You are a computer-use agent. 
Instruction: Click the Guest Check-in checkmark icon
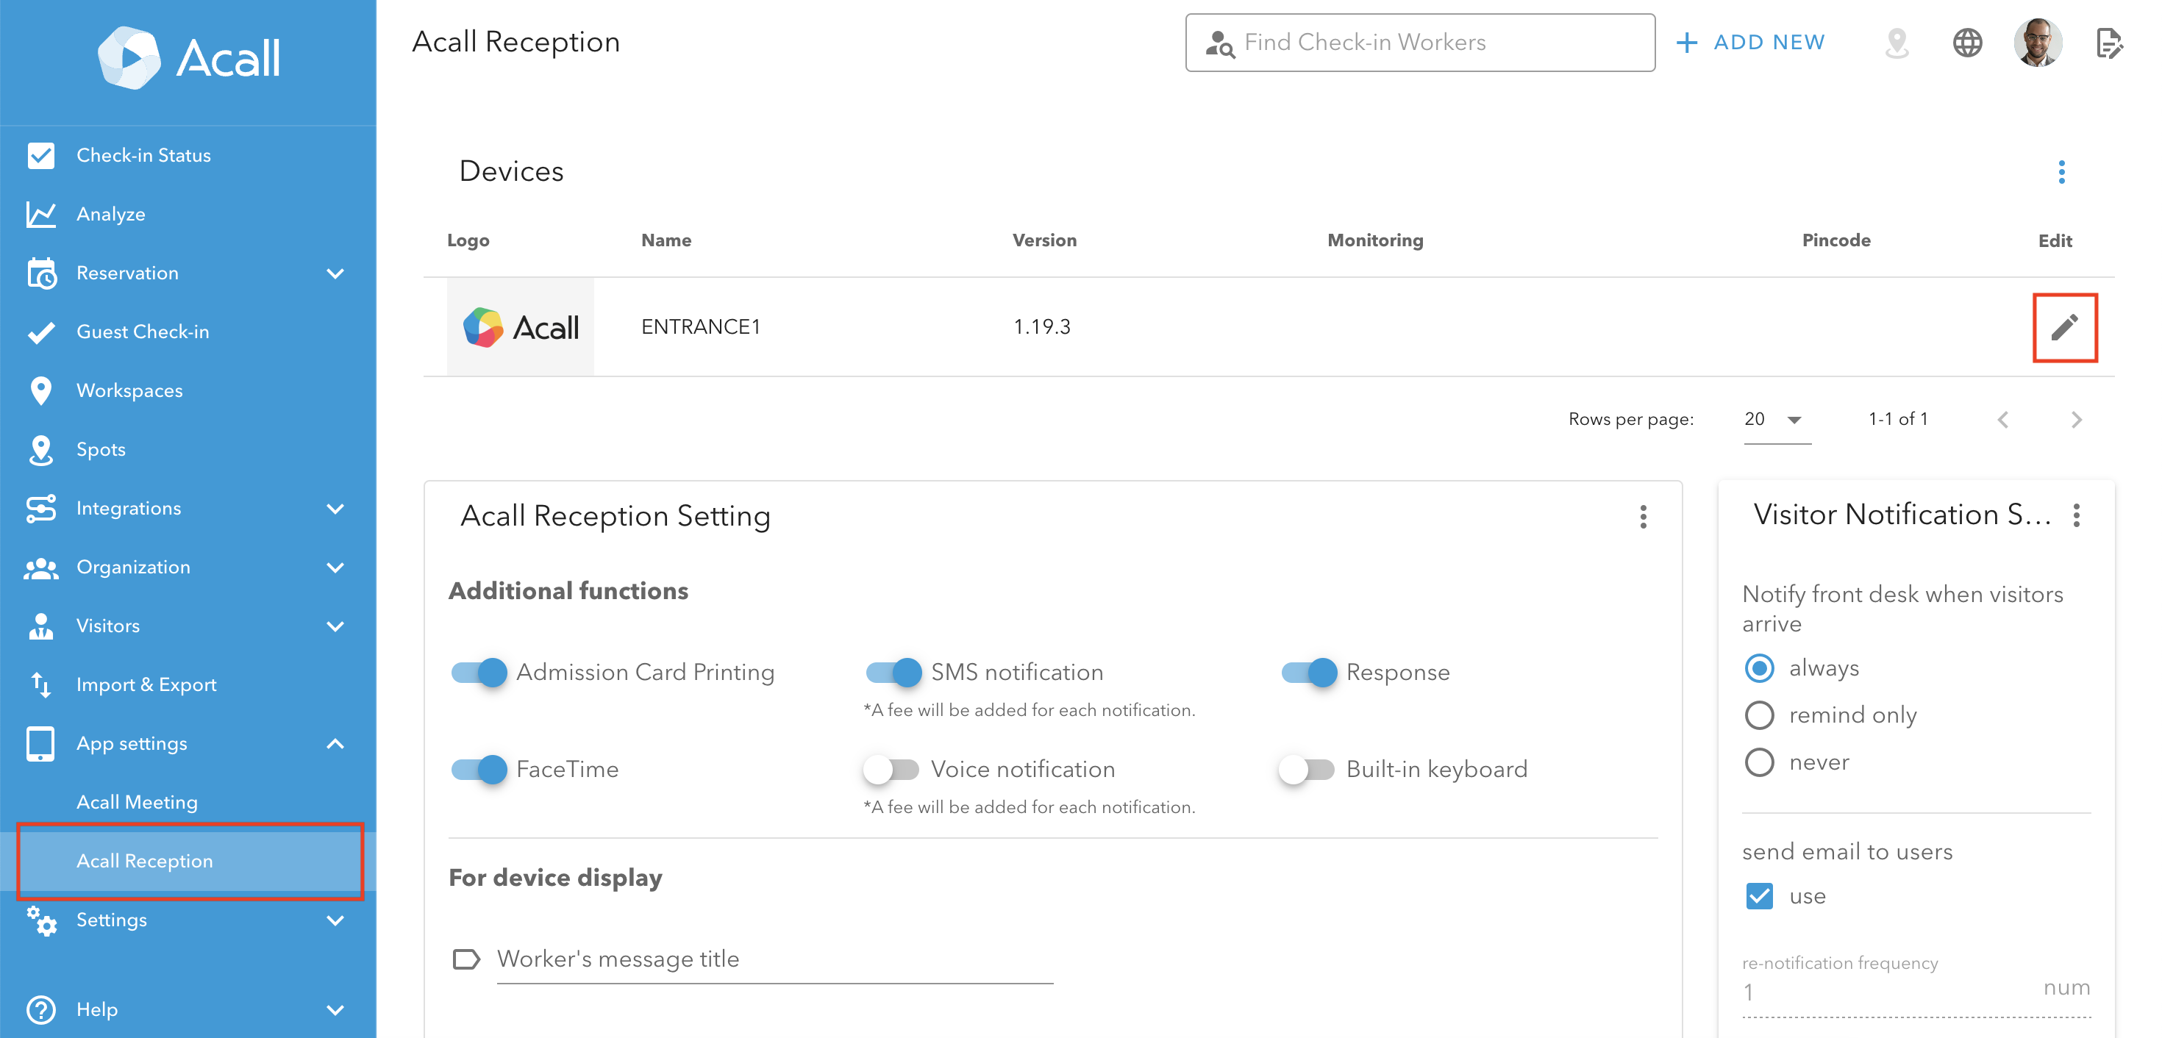[x=40, y=332]
